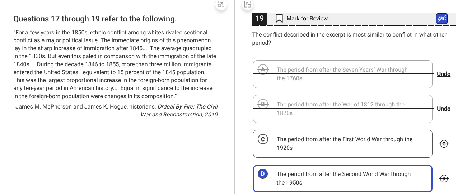Click the Questions 17 through 19 heading

tap(95, 19)
